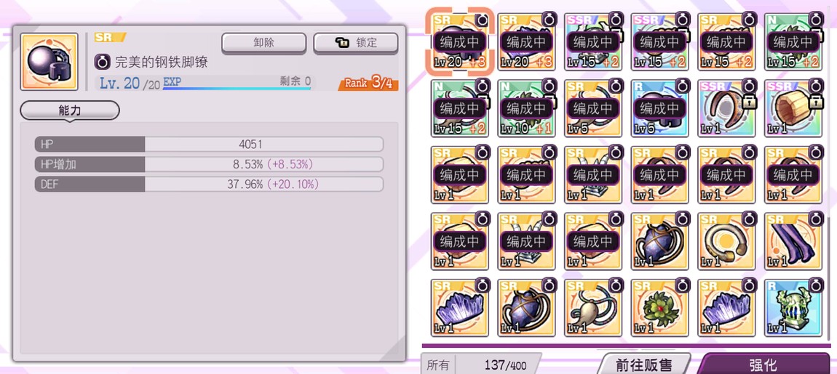Screen dimensions: 837x374
Task: Click the EXP progress bar
Action: coord(237,88)
